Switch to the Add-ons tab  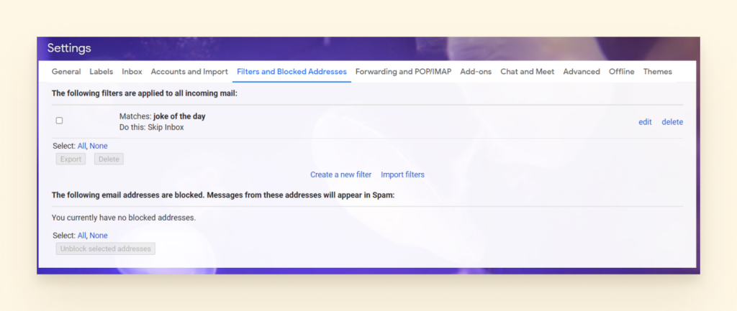point(476,72)
